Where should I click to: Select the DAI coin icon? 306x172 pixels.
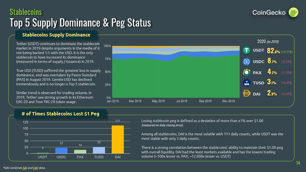point(247,93)
